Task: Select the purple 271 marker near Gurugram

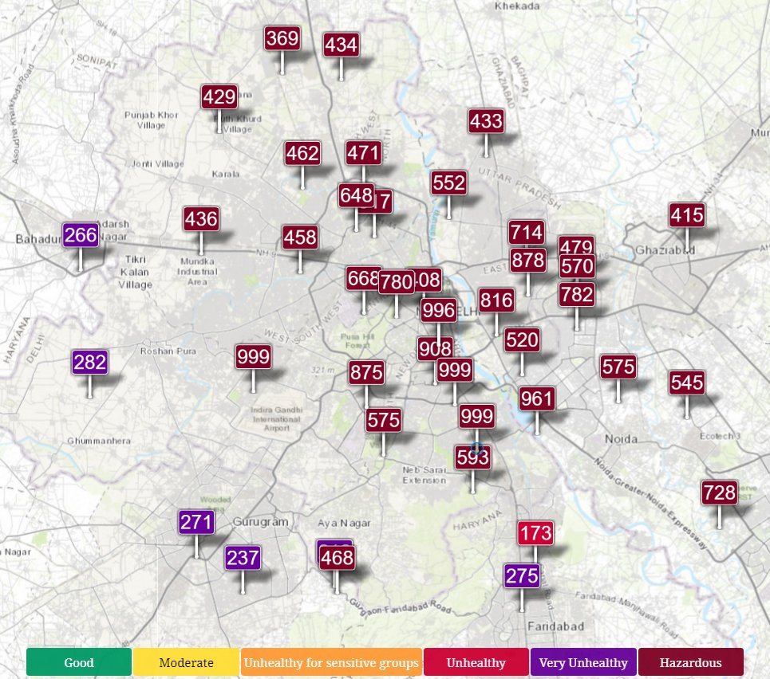Action: [x=196, y=523]
